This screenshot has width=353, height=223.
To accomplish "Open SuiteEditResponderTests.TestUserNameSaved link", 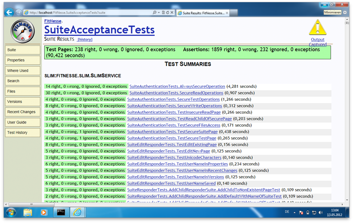I will (x=171, y=183).
